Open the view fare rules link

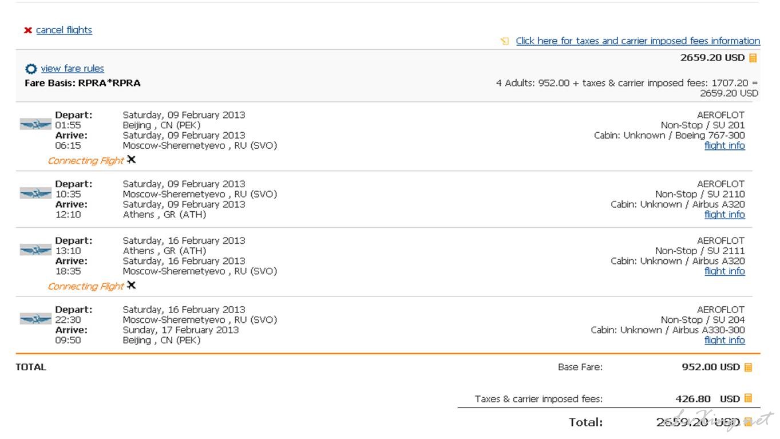[72, 68]
